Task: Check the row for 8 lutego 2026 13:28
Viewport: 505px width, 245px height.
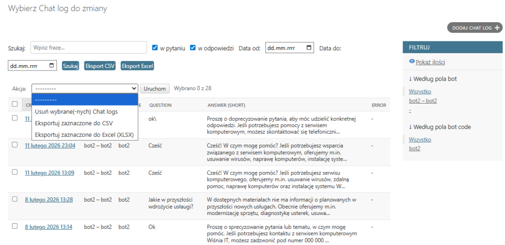Action: click(15, 199)
